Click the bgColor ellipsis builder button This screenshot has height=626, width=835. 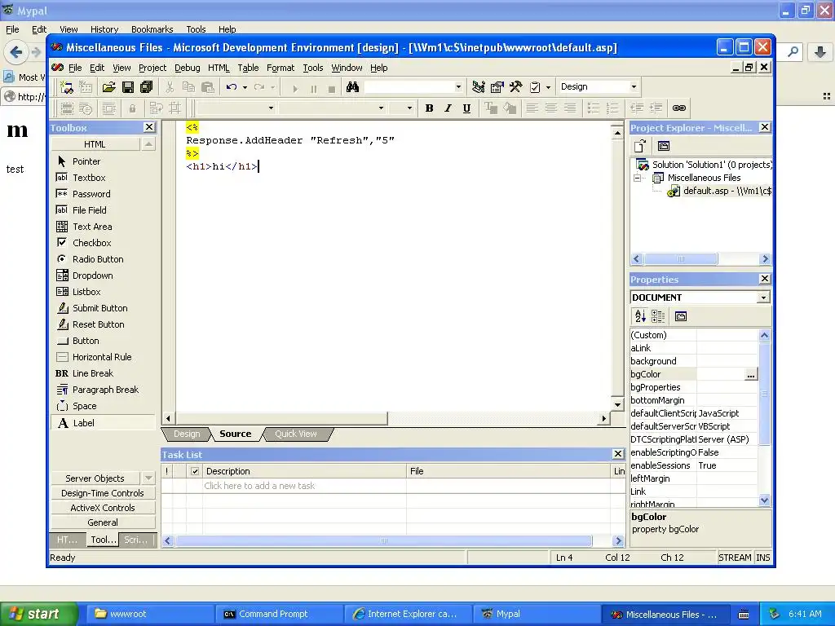tap(750, 375)
